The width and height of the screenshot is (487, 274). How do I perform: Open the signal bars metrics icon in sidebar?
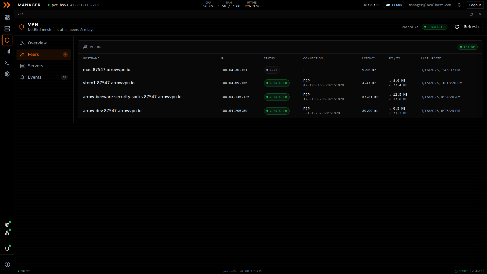(7, 52)
